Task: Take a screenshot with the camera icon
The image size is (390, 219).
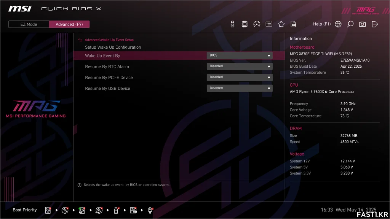Action: 363,24
